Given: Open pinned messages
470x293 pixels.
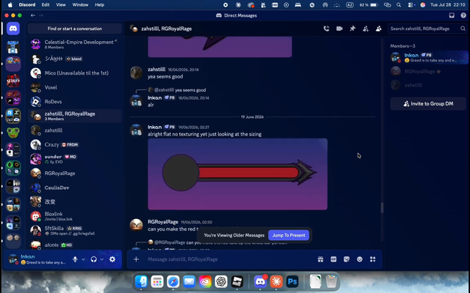Looking at the screenshot, I should [352, 29].
